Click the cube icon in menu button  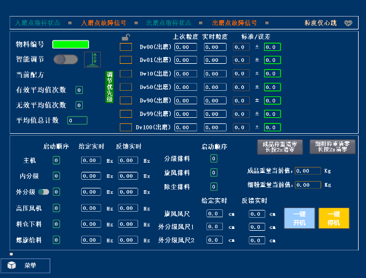[12, 265]
